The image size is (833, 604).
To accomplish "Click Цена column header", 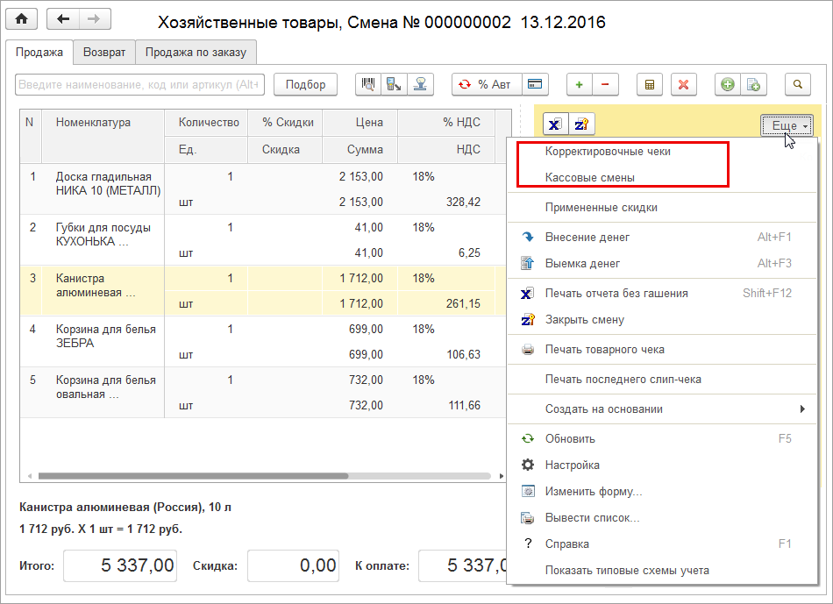I will [x=360, y=123].
